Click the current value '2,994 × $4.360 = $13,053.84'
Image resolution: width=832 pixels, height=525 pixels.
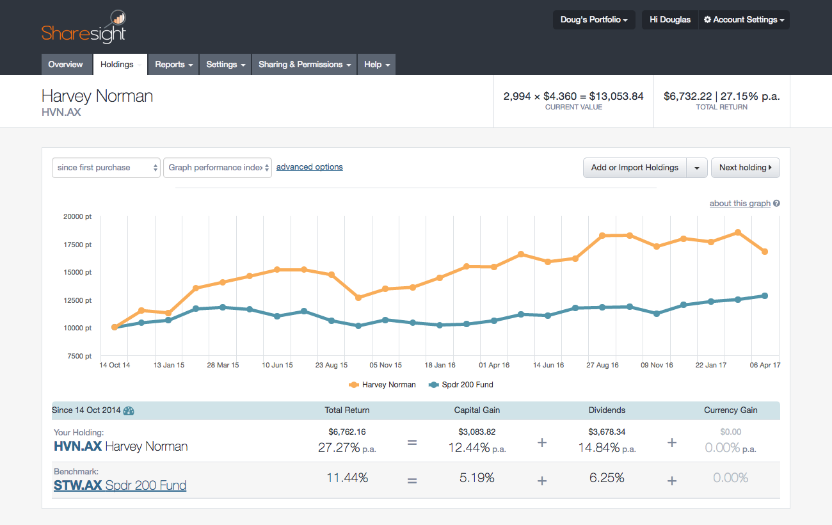coord(573,97)
